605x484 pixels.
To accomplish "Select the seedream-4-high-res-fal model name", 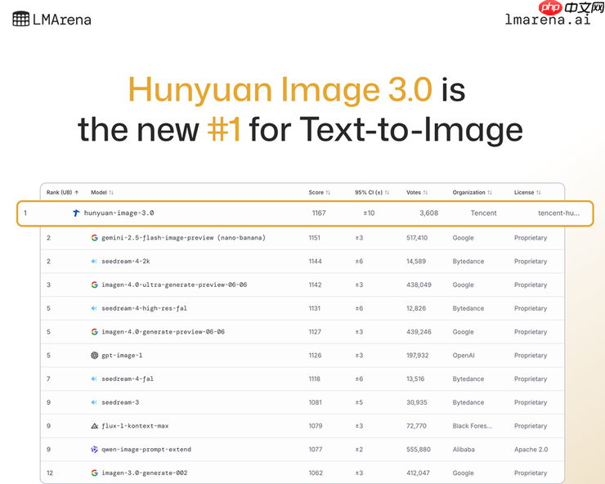I will [137, 308].
